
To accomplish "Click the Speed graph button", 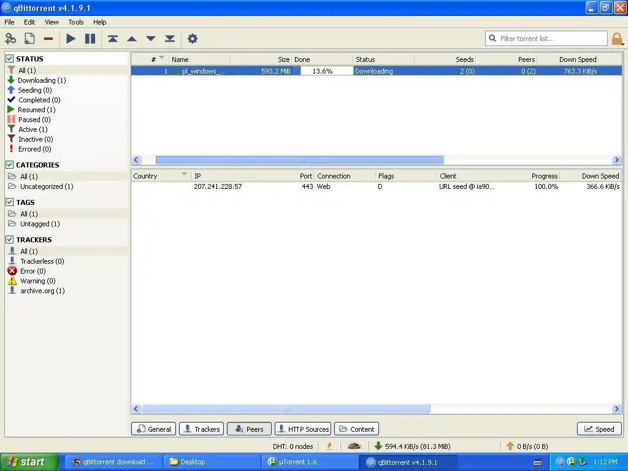I will point(599,429).
